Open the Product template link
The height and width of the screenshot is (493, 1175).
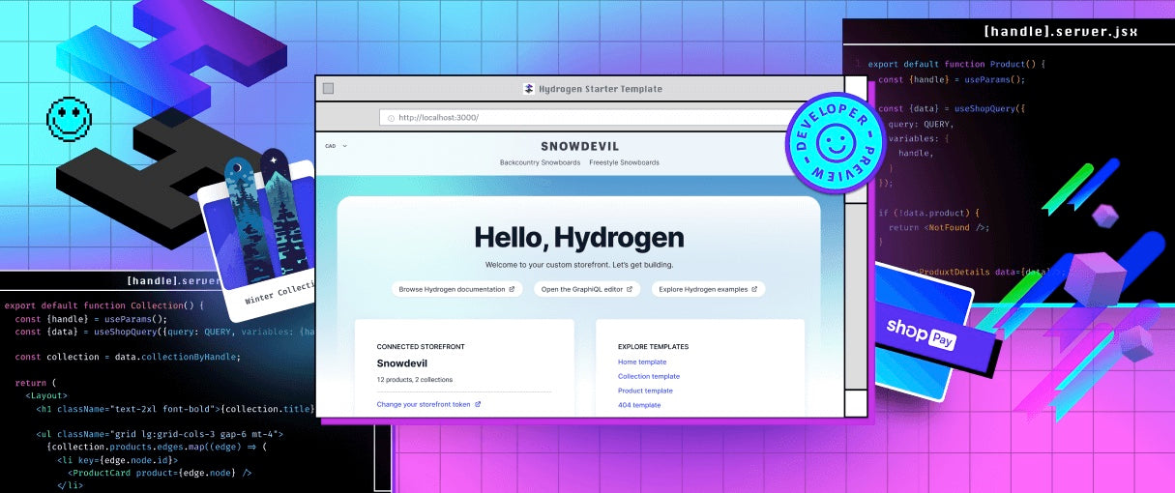coord(646,391)
